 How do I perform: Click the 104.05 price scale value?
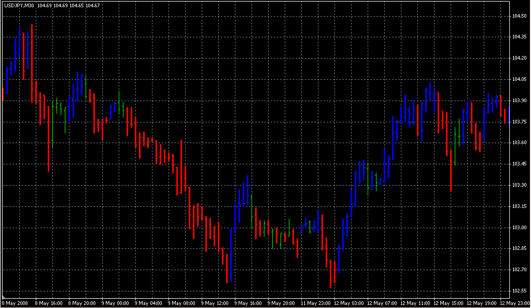click(519, 79)
